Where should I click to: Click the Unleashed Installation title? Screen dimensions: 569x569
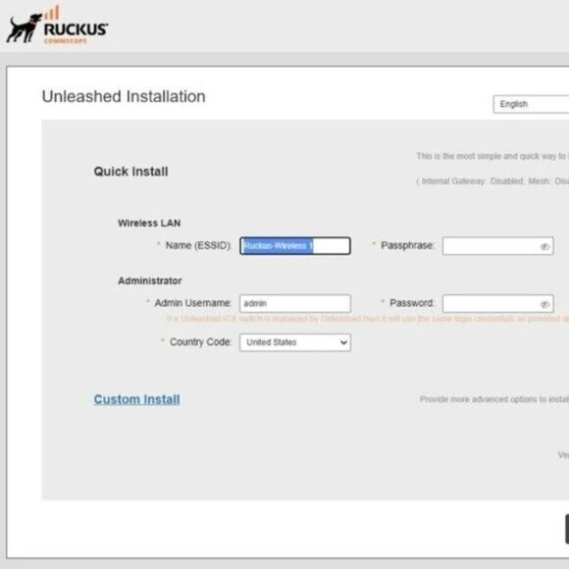[x=124, y=96]
